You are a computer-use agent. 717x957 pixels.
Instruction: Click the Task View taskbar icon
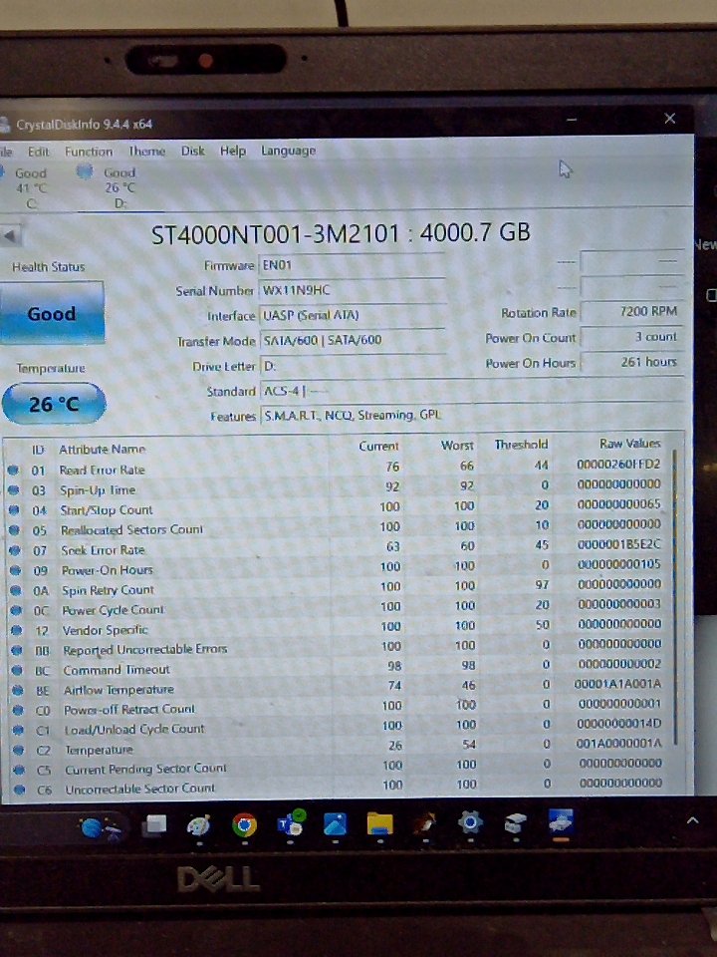coord(153,826)
